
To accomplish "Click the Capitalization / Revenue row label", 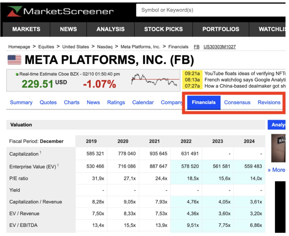I will 35,202.
